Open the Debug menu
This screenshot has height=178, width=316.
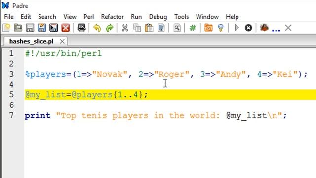(x=158, y=17)
